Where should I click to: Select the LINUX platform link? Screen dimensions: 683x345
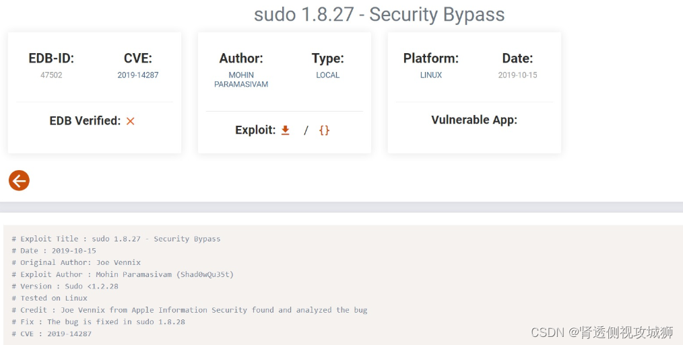pyautogui.click(x=431, y=75)
